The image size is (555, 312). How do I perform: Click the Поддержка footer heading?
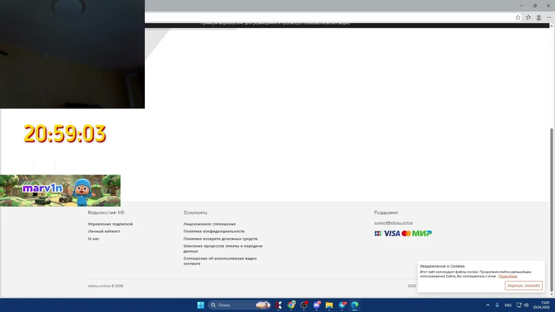pyautogui.click(x=386, y=213)
